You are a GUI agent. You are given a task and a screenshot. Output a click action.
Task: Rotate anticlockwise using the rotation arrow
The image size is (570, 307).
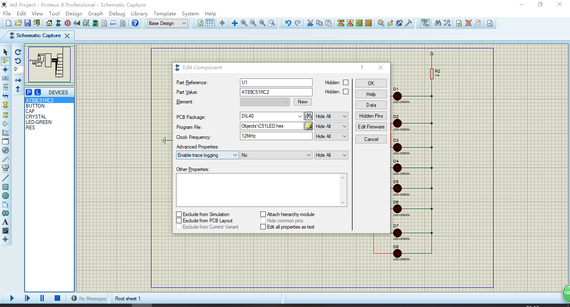click(x=18, y=61)
